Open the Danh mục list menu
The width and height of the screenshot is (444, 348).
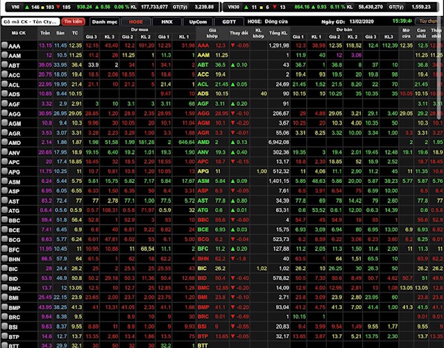pyautogui.click(x=105, y=21)
